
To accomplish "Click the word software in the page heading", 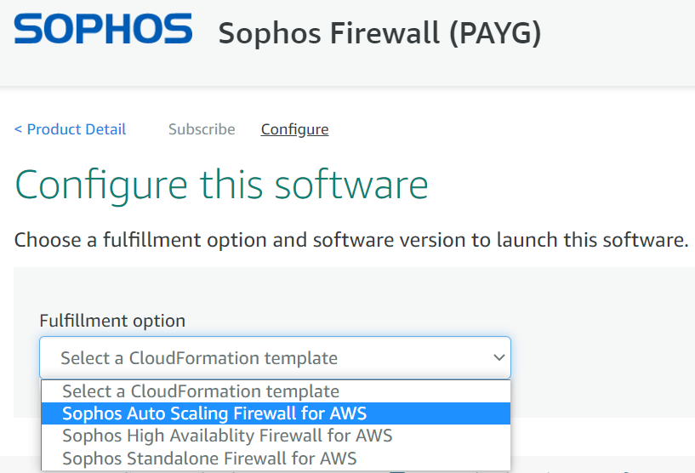I will (357, 185).
